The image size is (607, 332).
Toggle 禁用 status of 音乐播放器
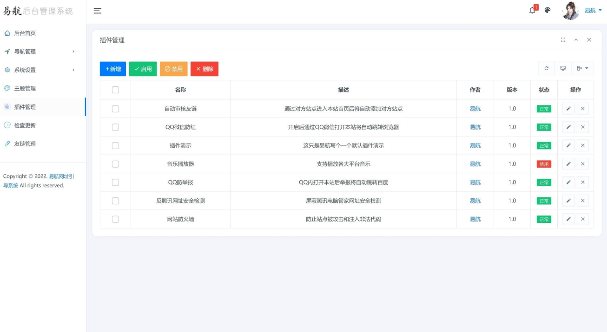[x=544, y=164]
